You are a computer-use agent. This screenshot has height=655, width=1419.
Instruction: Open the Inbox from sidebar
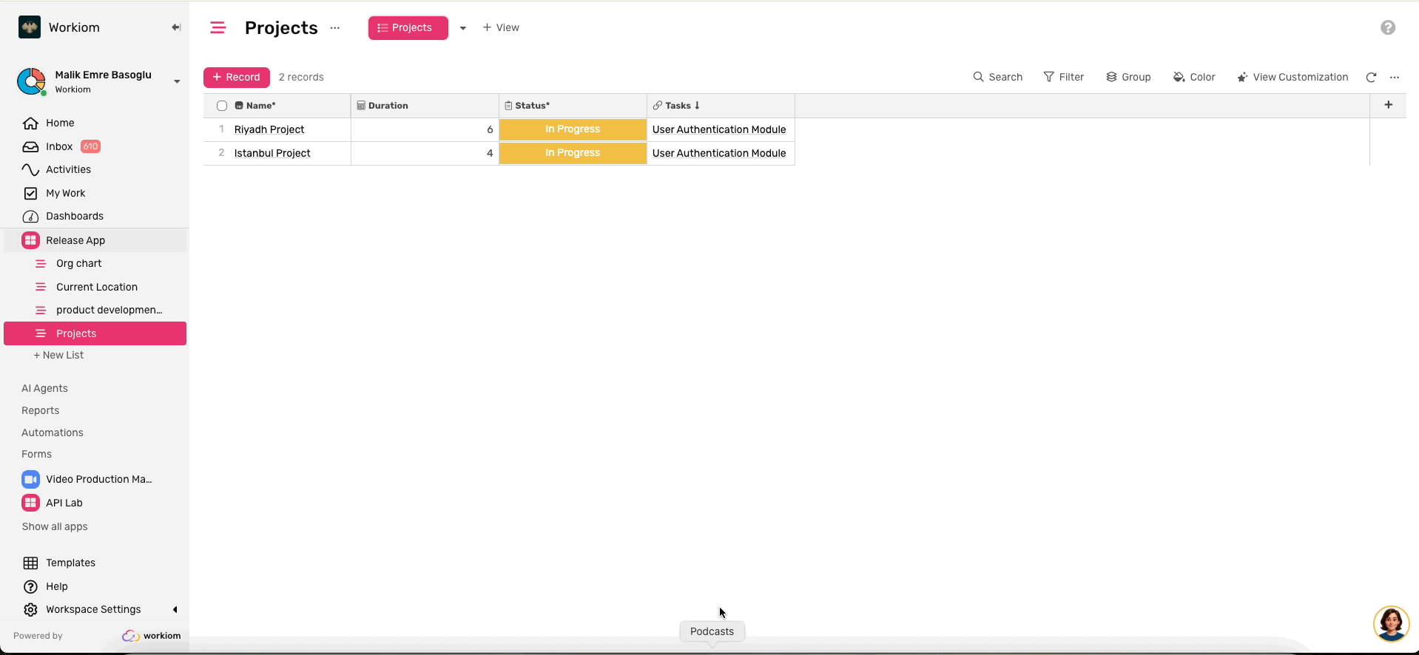coord(59,146)
